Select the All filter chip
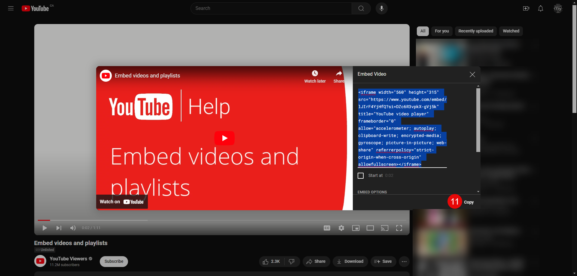The height and width of the screenshot is (276, 577). [423, 31]
